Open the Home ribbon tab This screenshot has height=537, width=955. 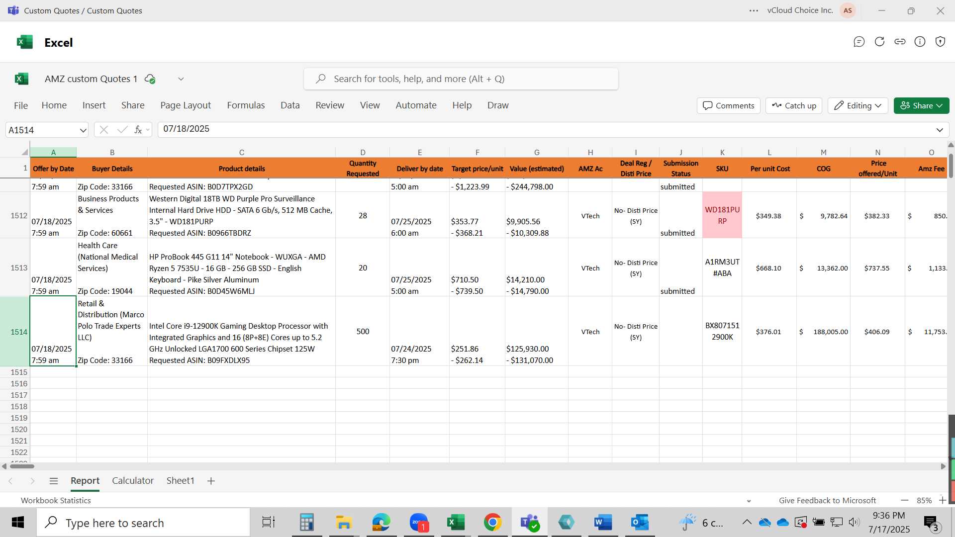coord(54,105)
